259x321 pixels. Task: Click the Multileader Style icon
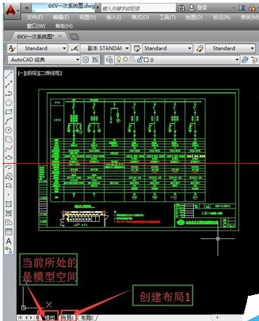[200, 48]
